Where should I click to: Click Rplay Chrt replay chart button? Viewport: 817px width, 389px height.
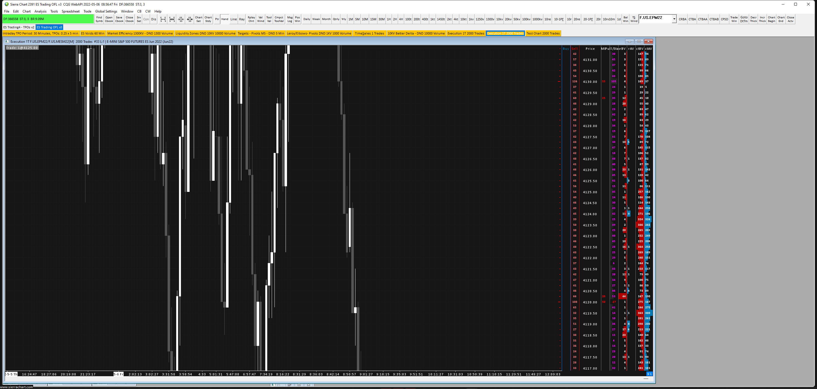pyautogui.click(x=251, y=19)
